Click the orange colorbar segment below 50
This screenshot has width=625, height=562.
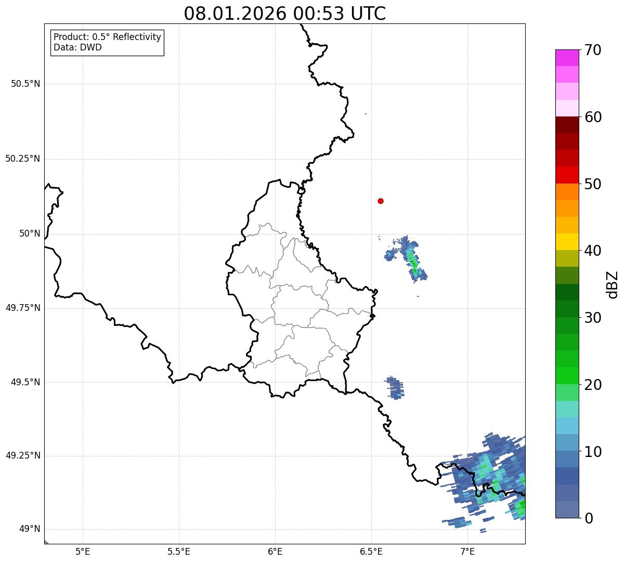pyautogui.click(x=567, y=192)
